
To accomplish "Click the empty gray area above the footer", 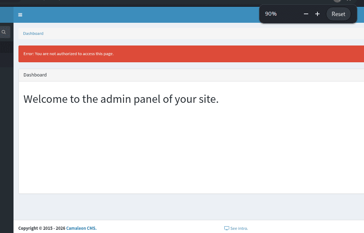I will pos(178,207).
